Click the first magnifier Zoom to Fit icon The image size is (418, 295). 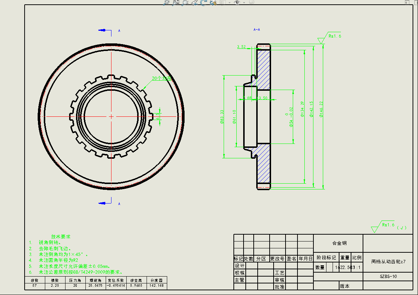pos(166,2)
